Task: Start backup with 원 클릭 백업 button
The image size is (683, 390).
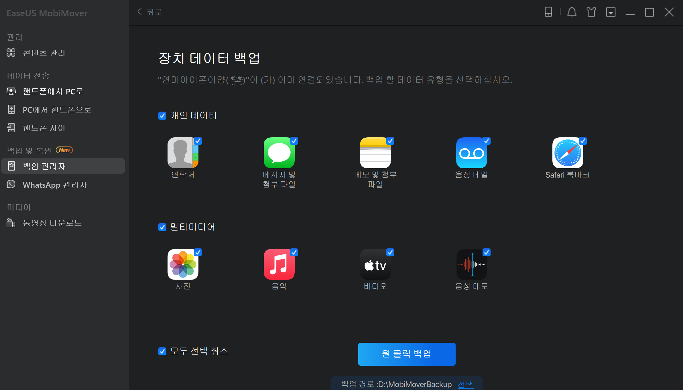Action: (407, 354)
